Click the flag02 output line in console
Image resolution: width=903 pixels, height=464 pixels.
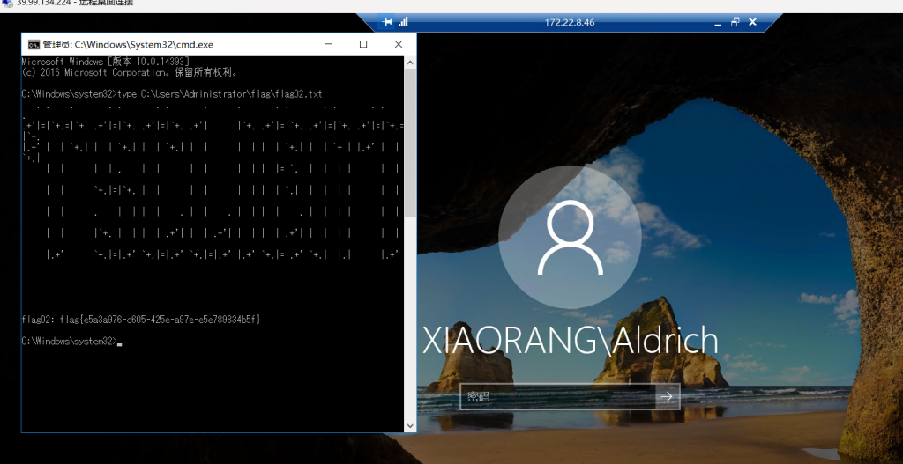(x=141, y=319)
